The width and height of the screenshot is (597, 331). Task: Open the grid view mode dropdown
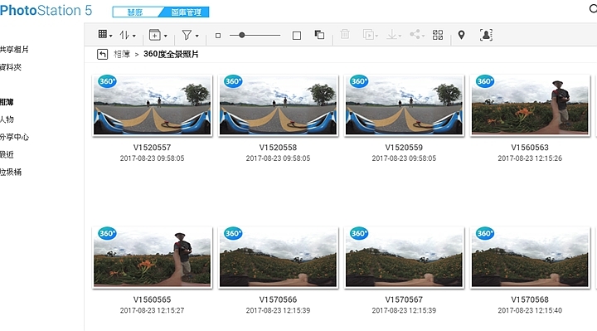pos(105,35)
